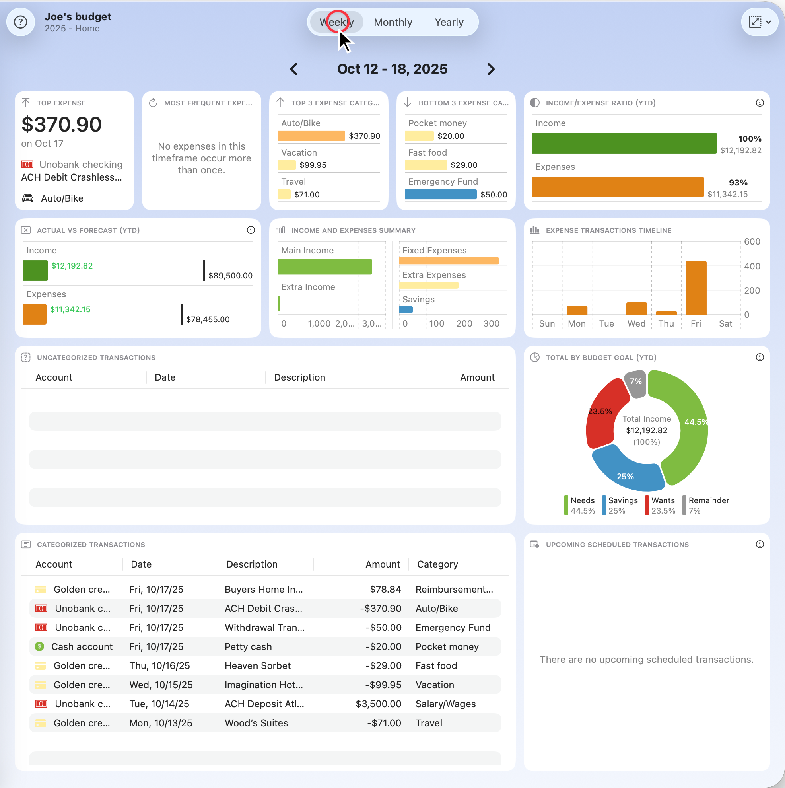Image resolution: width=785 pixels, height=788 pixels.
Task: Click the Top Expense arrow icon
Action: pyautogui.click(x=27, y=103)
